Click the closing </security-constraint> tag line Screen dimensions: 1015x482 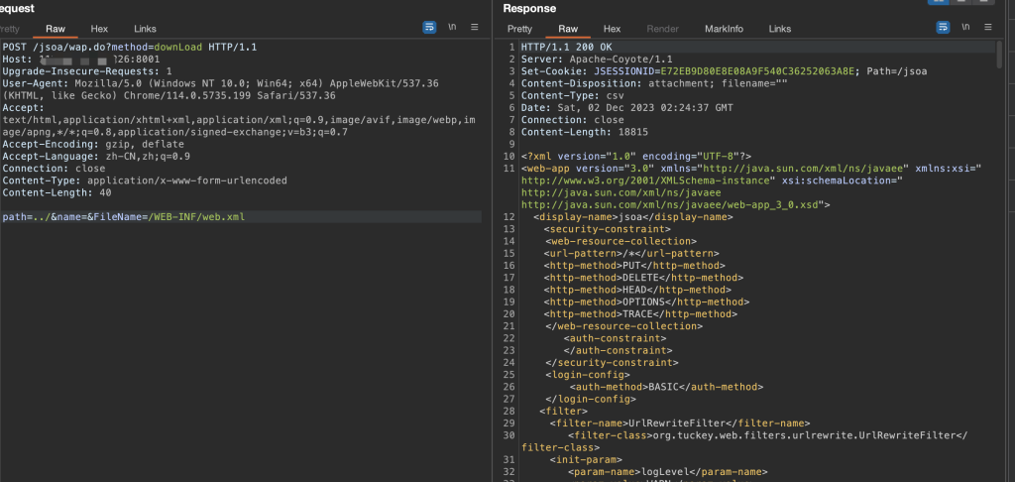613,363
